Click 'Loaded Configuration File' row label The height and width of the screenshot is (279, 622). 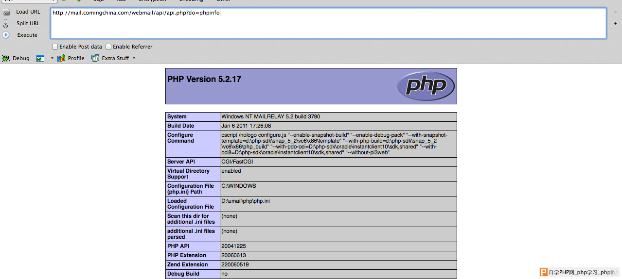[191, 204]
